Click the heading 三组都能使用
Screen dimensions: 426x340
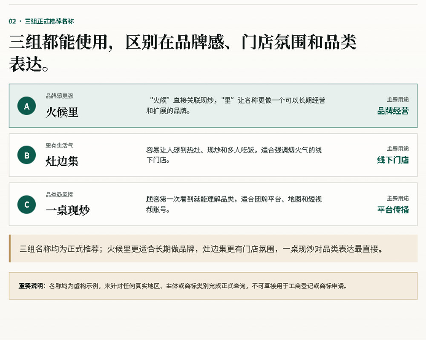(x=183, y=53)
